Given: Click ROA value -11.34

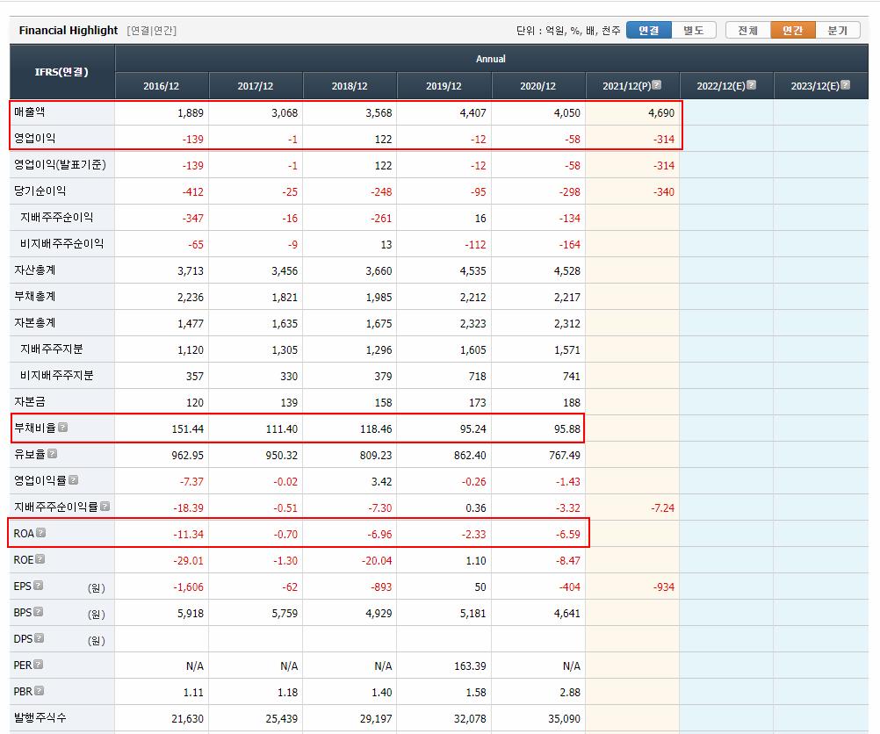Looking at the screenshot, I should (188, 534).
